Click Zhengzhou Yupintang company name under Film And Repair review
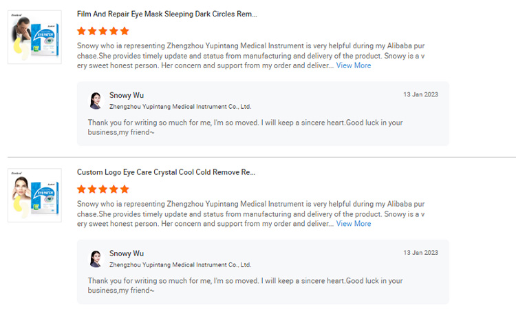Viewport: 516px width, 332px height. [180, 107]
